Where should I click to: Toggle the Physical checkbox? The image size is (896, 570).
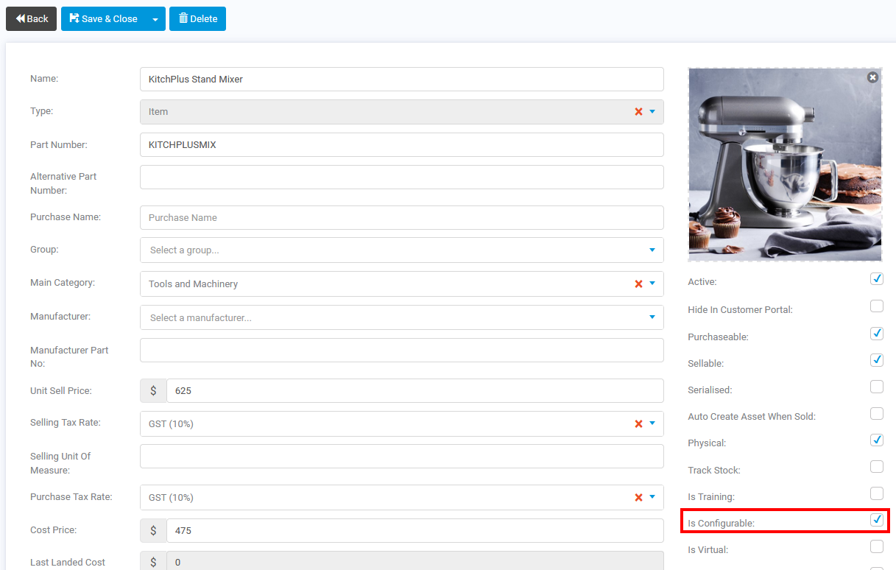[877, 440]
